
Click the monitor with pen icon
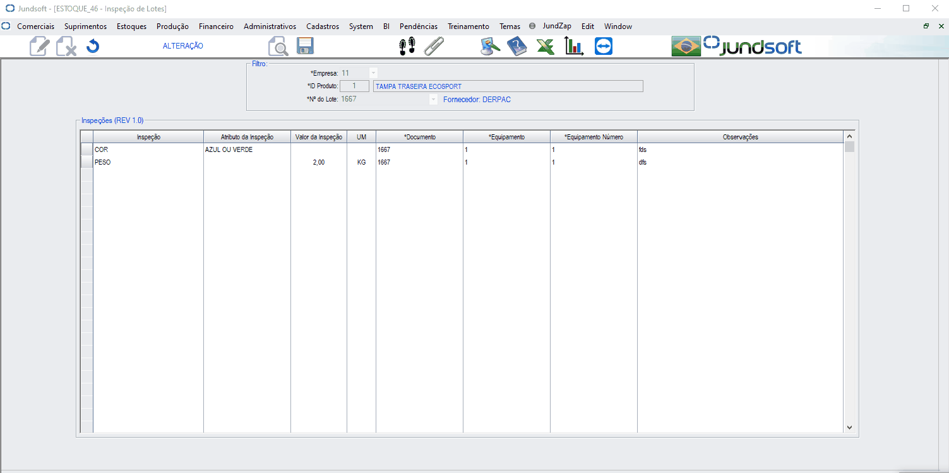[491, 47]
